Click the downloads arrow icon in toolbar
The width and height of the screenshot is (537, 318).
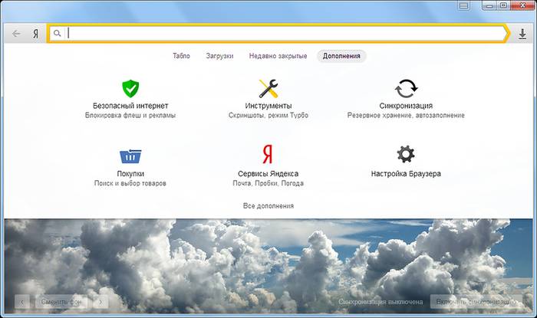(522, 34)
